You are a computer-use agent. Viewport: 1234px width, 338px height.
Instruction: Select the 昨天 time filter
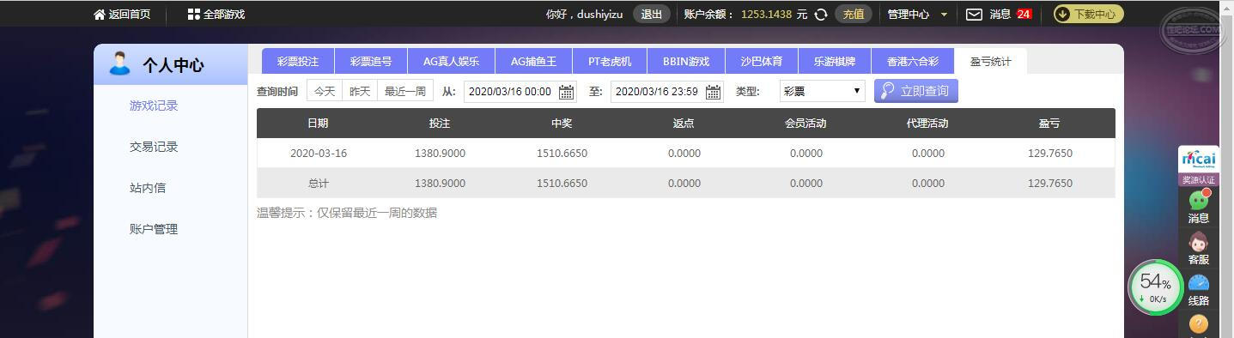coord(360,91)
